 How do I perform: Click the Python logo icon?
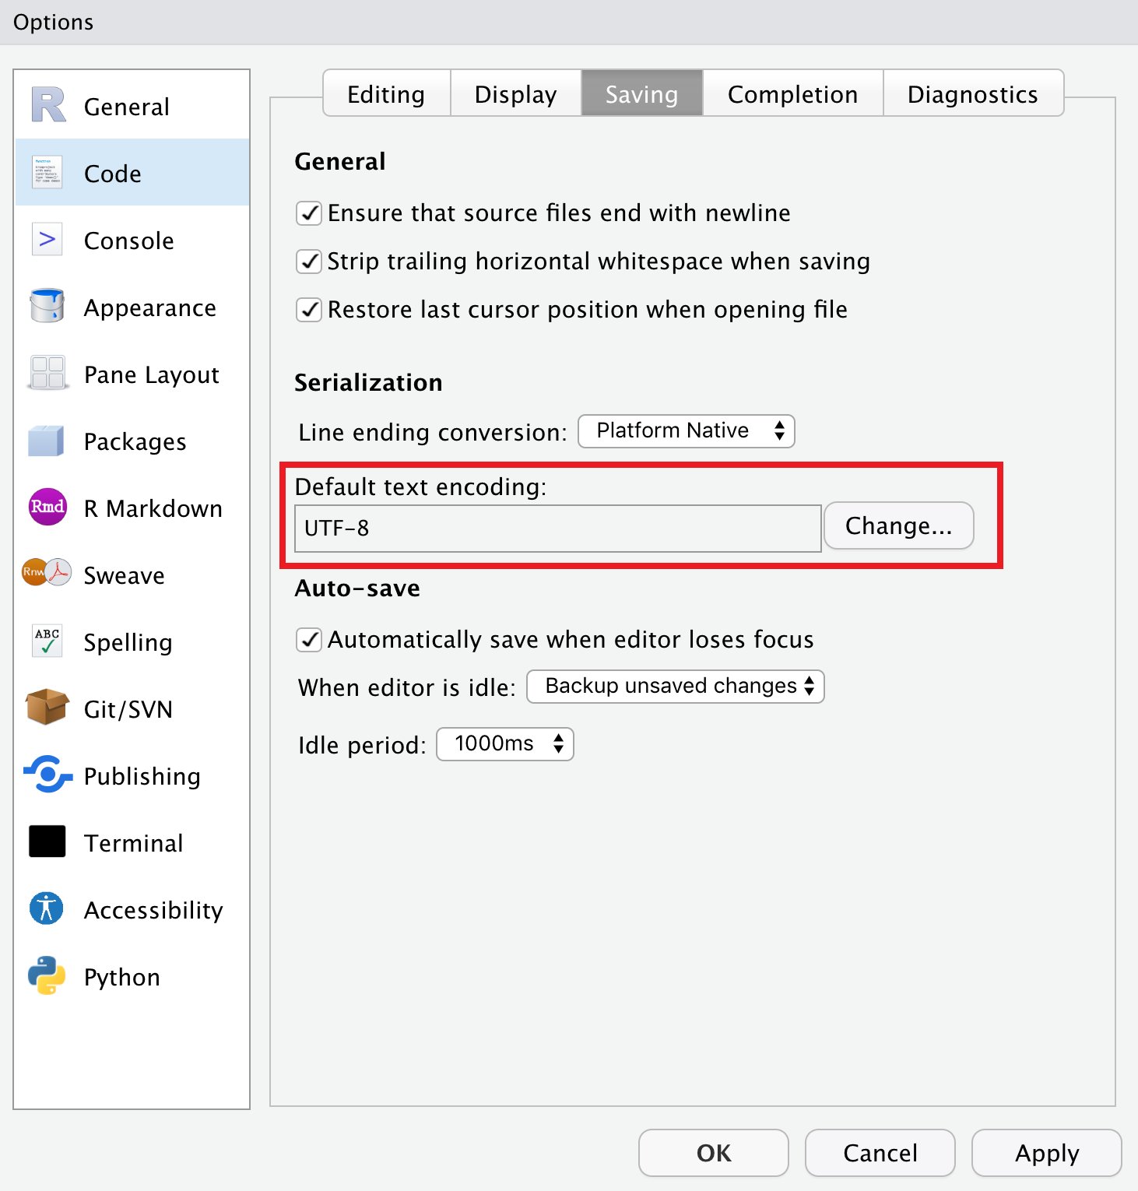click(x=47, y=976)
